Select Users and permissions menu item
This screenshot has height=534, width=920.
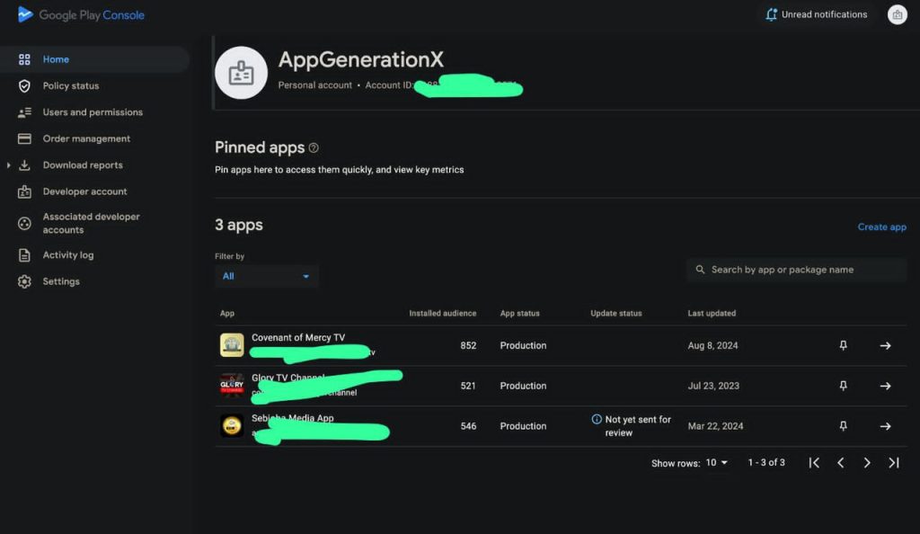(92, 112)
